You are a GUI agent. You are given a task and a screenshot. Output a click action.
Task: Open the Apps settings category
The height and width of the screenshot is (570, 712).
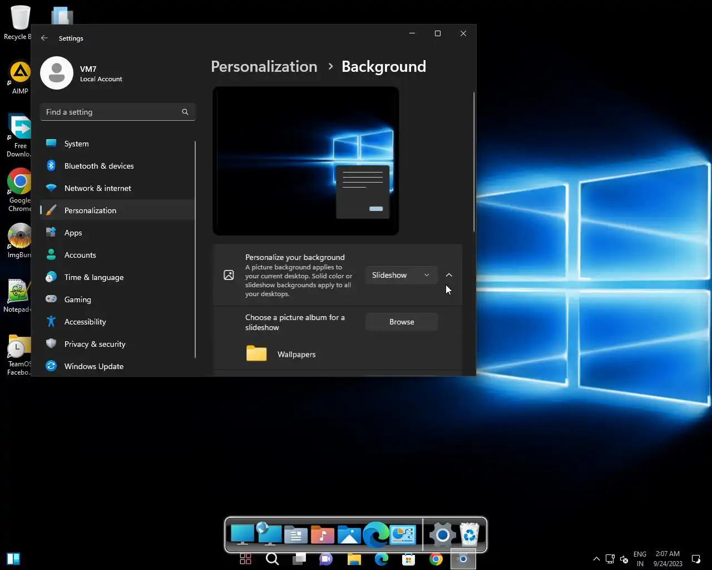[x=117, y=233]
